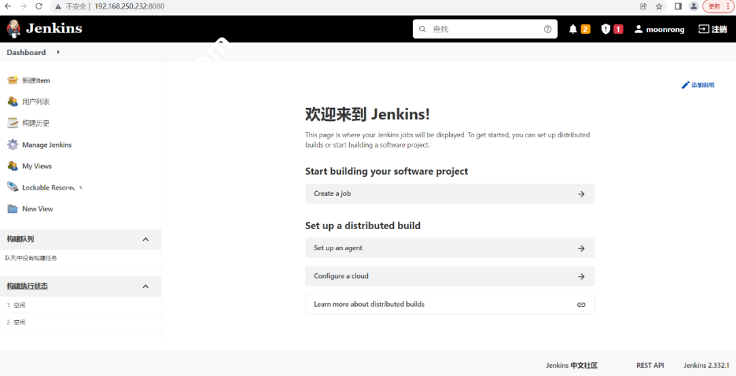Image resolution: width=736 pixels, height=376 pixels.
Task: Open 用户列表 in the sidebar
Action: [36, 102]
